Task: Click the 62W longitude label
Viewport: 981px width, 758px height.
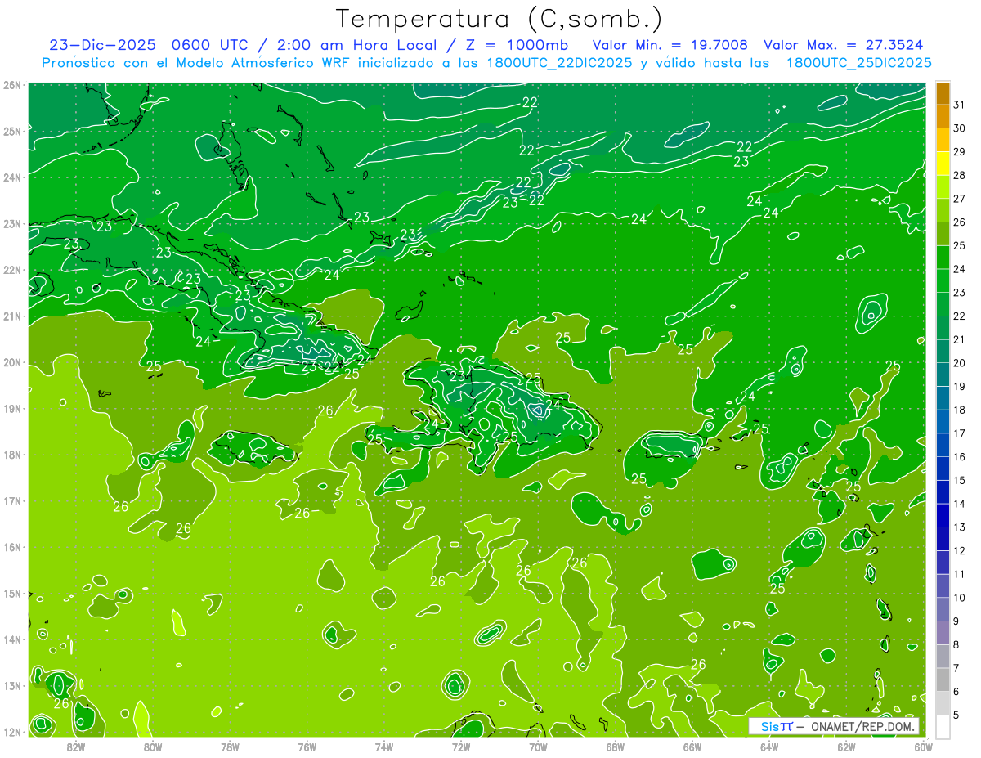Action: coord(846,747)
